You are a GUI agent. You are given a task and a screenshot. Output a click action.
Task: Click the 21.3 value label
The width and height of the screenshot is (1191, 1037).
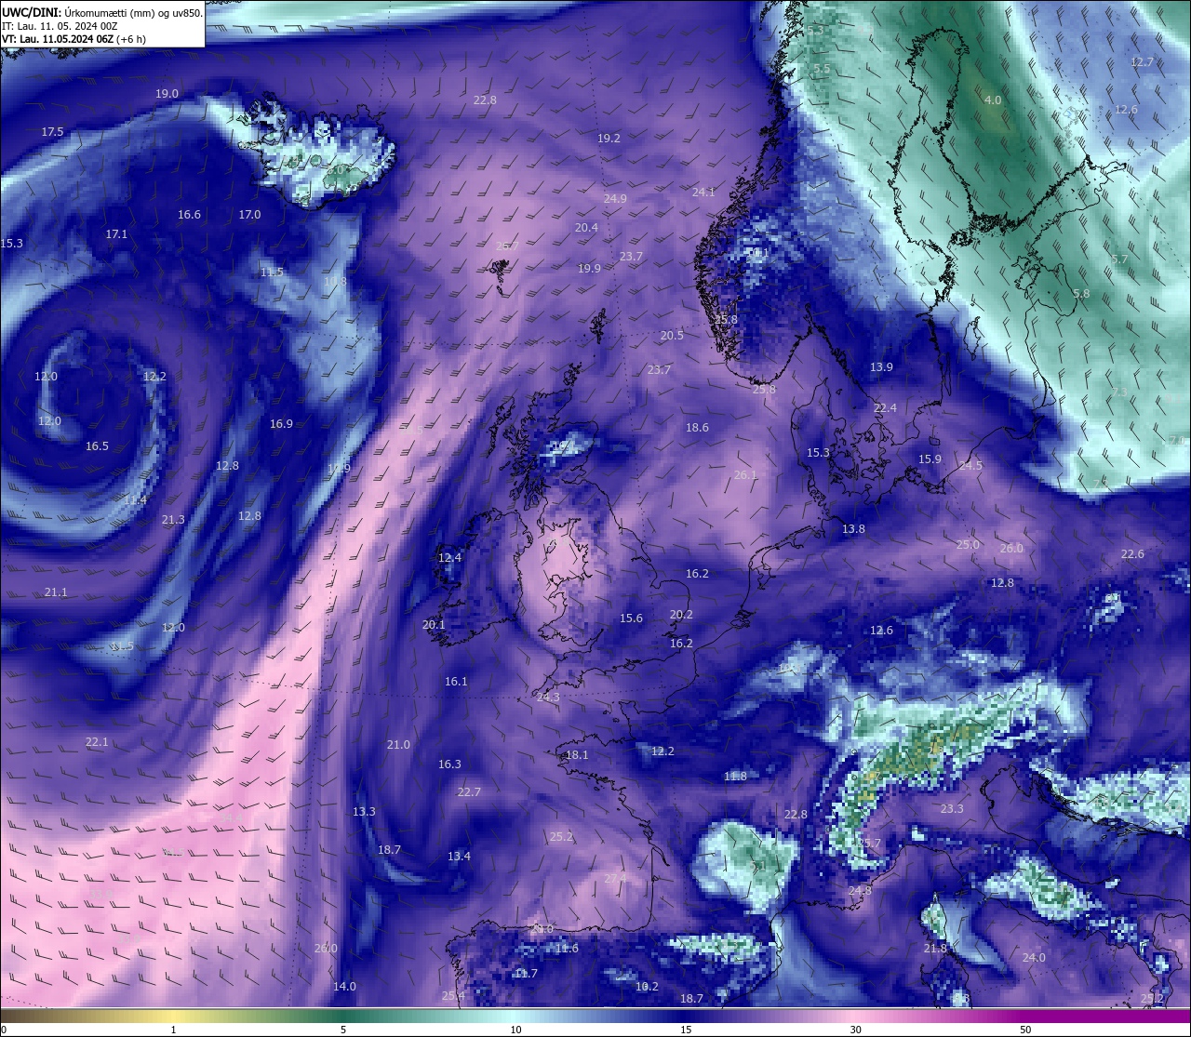173,520
